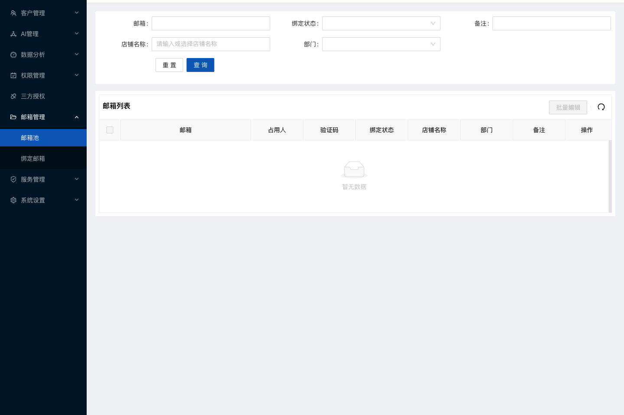
Task: Click the 占用人 column header
Action: (277, 130)
